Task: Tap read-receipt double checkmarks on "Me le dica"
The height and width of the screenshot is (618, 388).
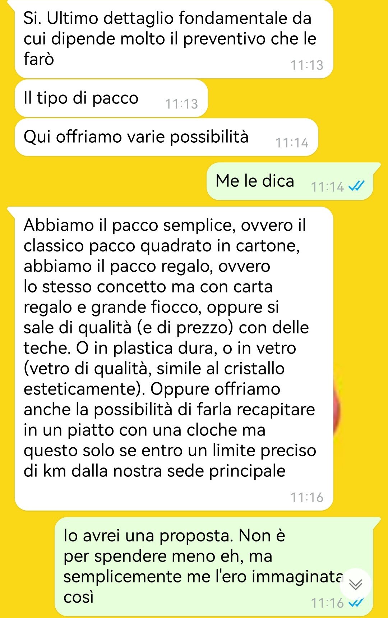Action: coord(357,186)
